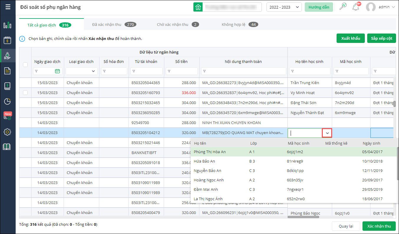Switch to the Đã xác nhận thu tab

(114, 24)
